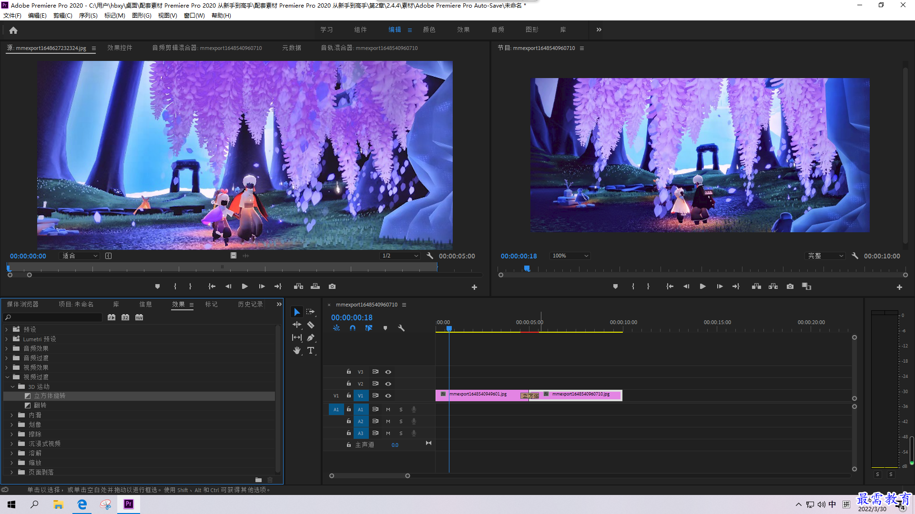Viewport: 915px width, 514px height.
Task: Select the Ripple Edit tool
Action: pos(297,325)
